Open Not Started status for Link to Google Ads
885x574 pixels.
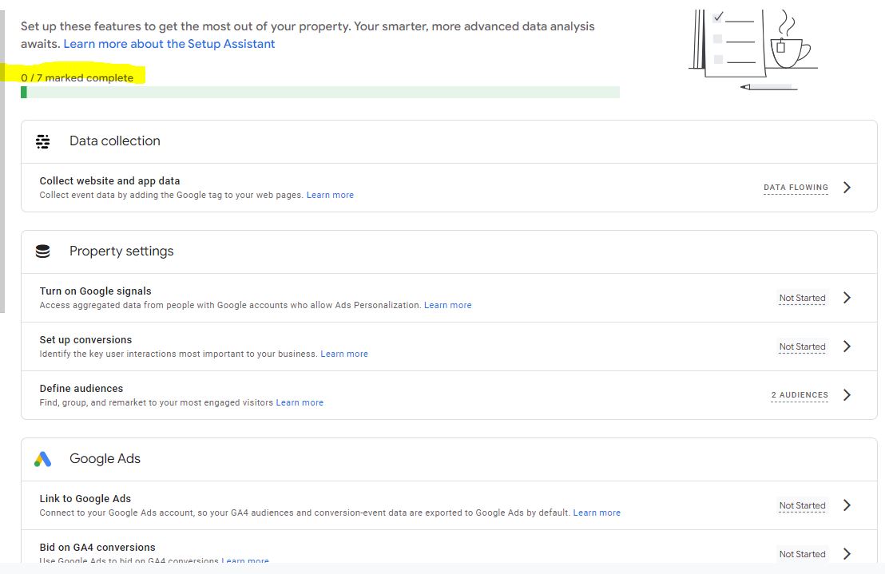coord(802,505)
